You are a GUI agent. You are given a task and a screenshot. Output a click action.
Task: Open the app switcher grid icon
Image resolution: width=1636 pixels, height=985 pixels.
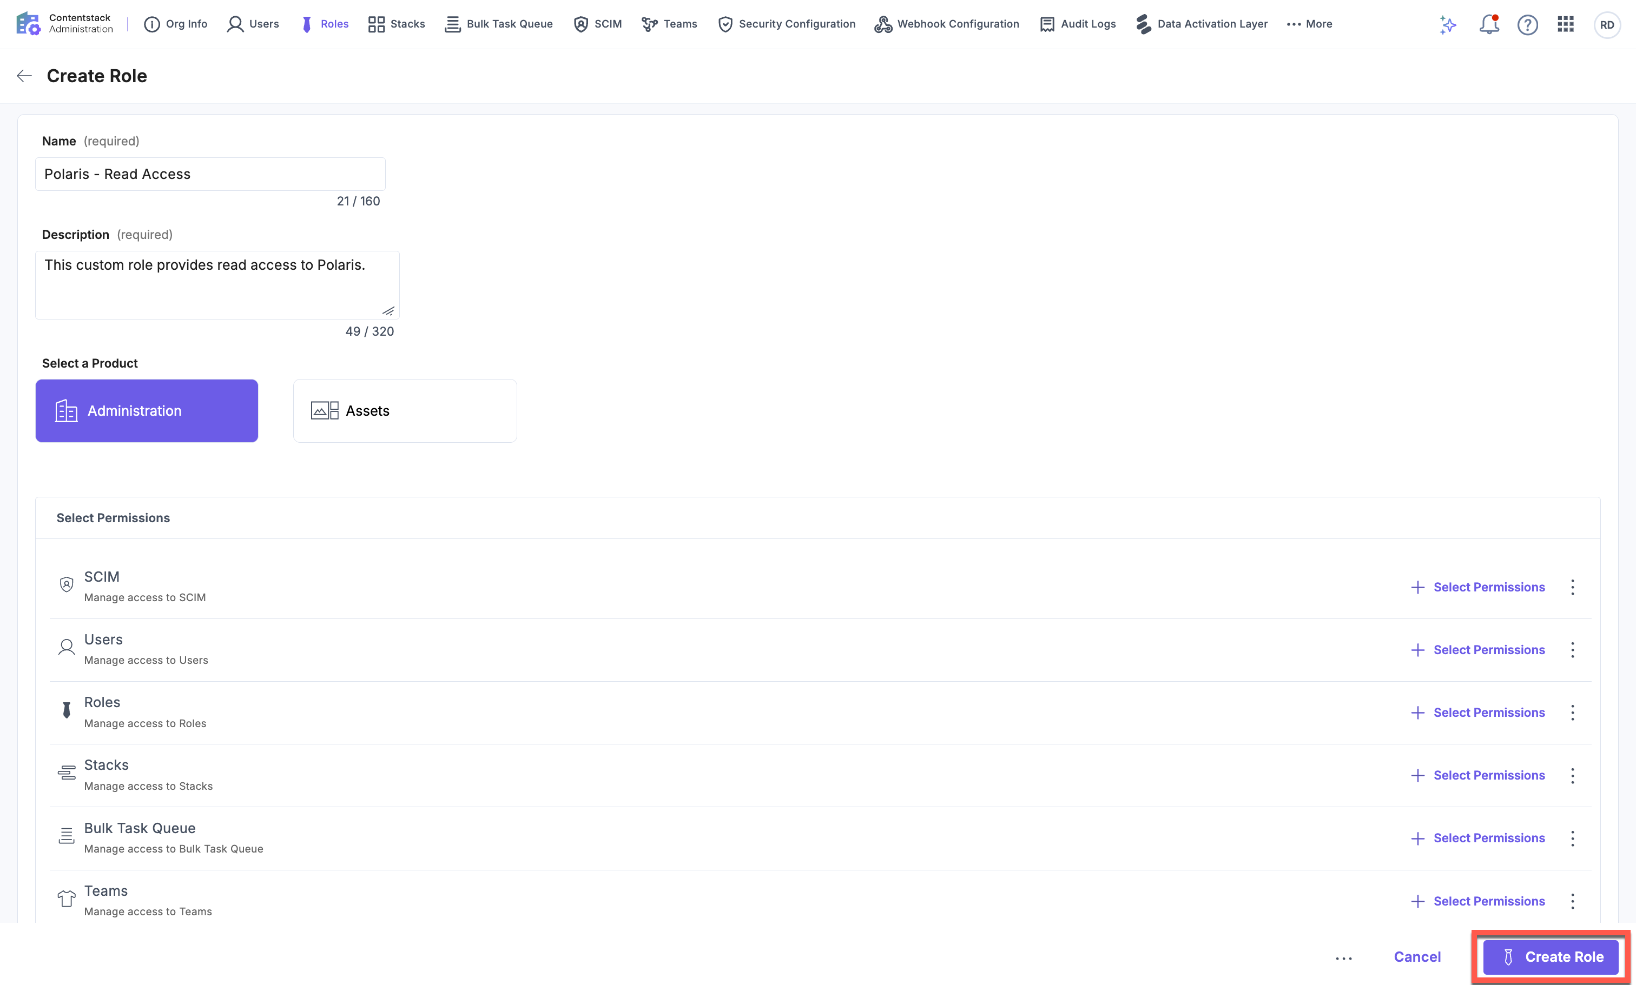(1566, 24)
